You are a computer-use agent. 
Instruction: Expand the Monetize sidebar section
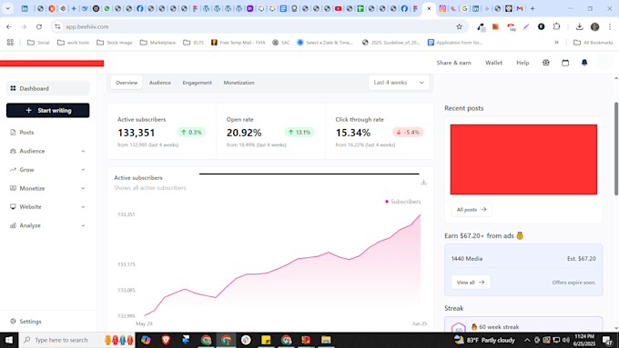point(47,188)
